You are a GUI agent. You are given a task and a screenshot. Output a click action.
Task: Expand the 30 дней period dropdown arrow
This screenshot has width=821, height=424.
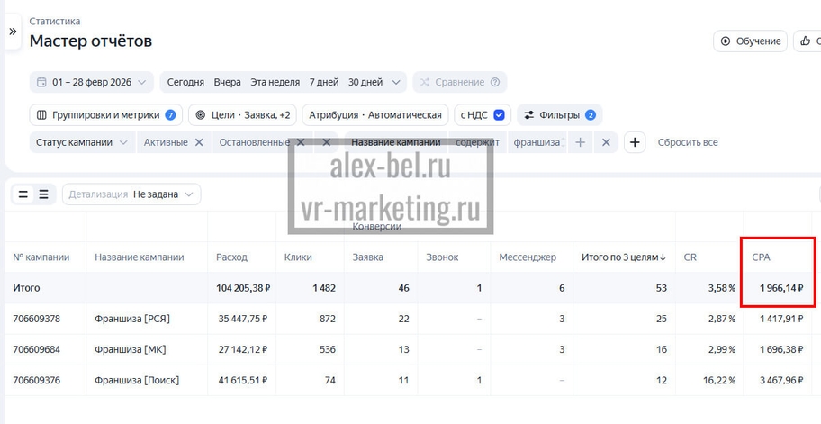click(396, 82)
